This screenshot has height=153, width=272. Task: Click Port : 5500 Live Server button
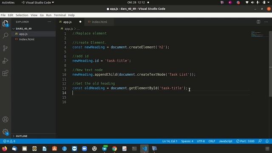245,141
